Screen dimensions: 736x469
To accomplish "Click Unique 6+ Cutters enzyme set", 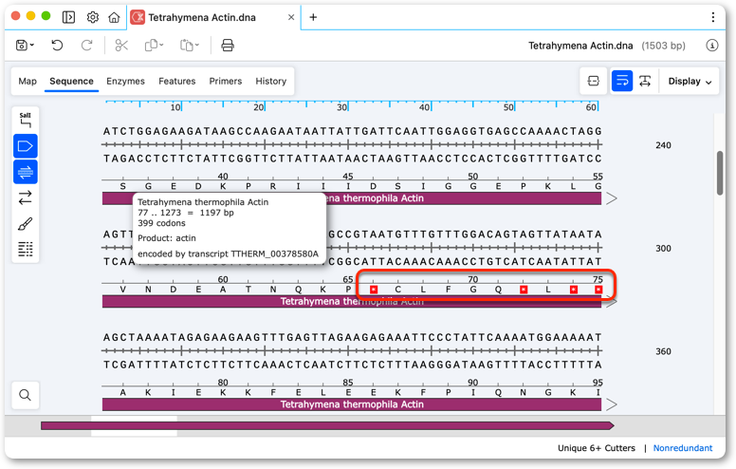I will [x=597, y=448].
